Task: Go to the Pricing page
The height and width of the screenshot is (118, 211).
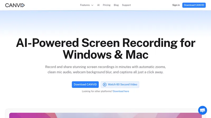Action: click(107, 5)
